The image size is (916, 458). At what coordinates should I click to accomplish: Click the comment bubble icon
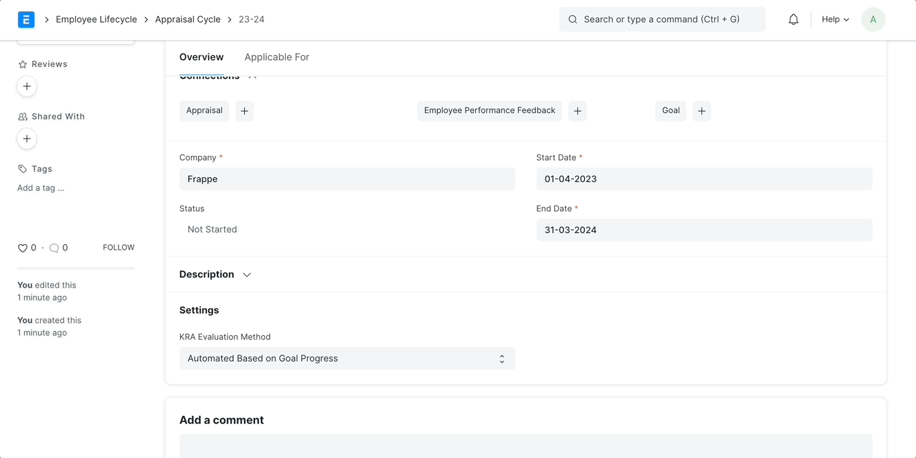pos(54,248)
